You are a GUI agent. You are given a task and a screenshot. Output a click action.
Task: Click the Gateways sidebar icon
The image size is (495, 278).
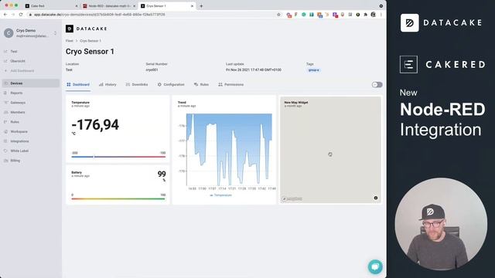tap(5, 103)
